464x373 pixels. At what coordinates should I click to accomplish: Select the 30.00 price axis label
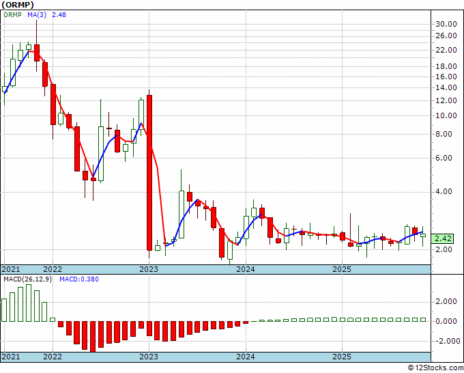[x=446, y=24]
